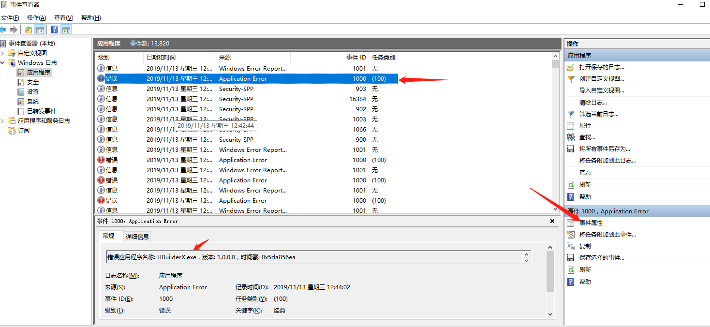Select the Security-SPP row with event ID 902
Viewport: 710px width, 327px height.
pyautogui.click(x=247, y=109)
